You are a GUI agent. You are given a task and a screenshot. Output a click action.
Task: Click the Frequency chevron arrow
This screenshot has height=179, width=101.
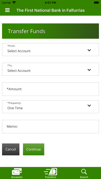pos(89,106)
